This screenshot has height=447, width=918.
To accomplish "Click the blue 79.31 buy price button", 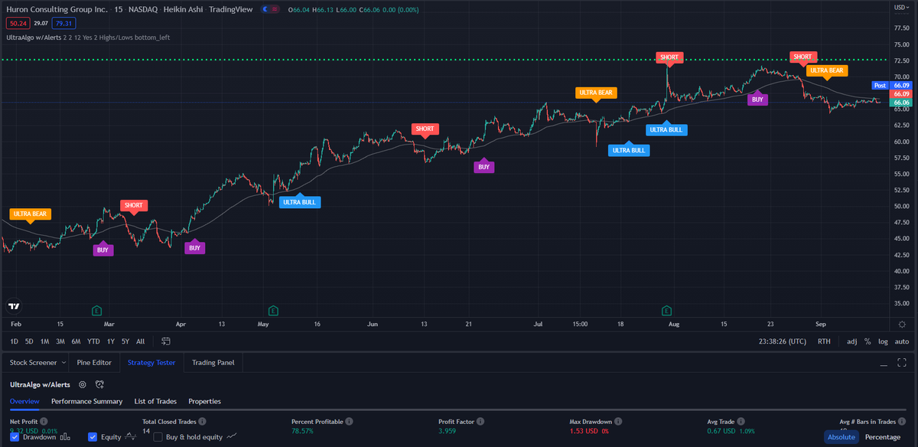I will pos(64,23).
